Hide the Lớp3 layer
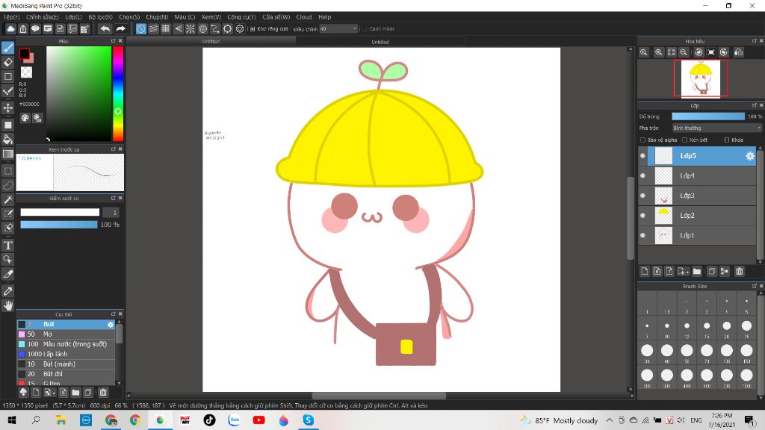765x430 pixels. pyautogui.click(x=642, y=196)
